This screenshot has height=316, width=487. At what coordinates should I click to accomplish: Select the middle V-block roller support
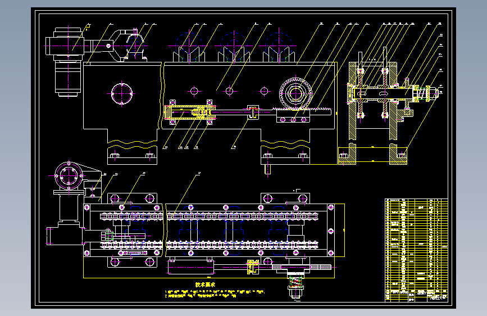(234, 55)
